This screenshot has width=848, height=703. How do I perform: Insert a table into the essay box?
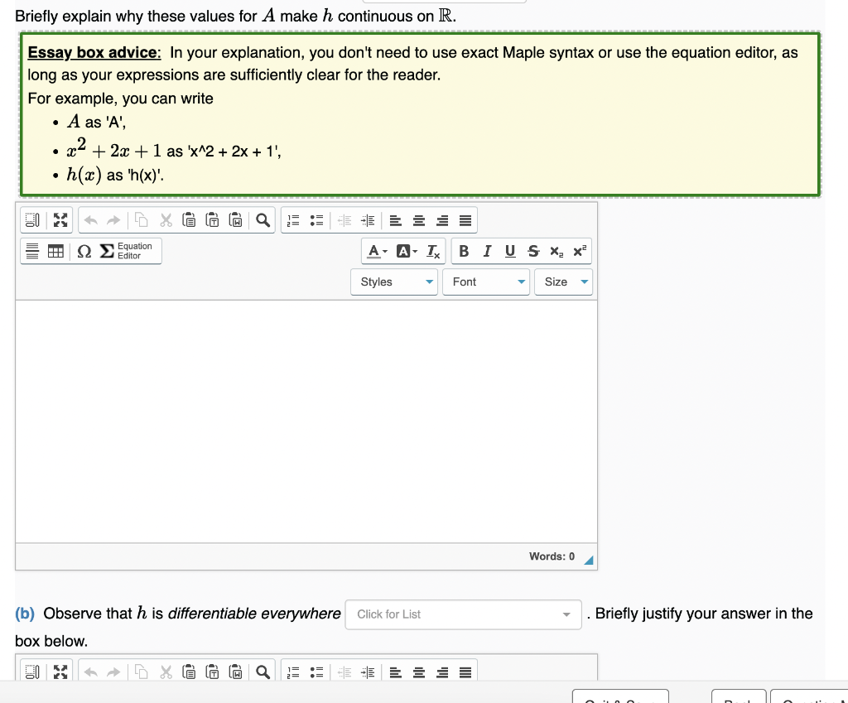pyautogui.click(x=60, y=251)
